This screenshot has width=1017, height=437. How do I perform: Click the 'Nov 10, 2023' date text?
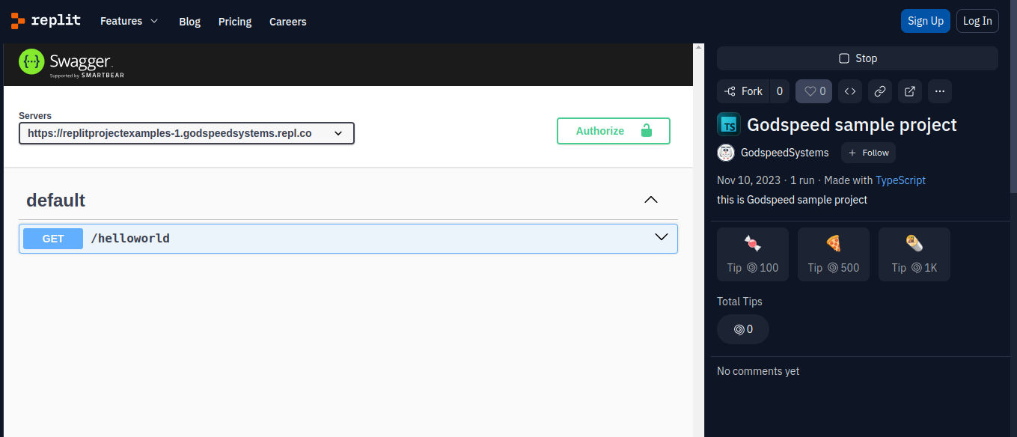point(748,180)
